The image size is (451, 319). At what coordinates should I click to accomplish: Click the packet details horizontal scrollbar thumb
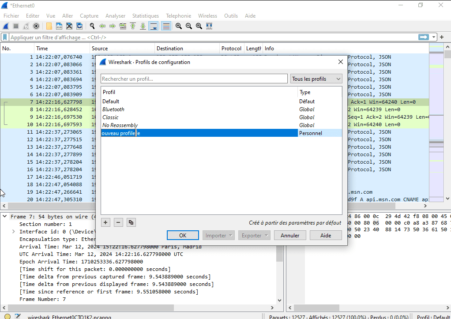coord(91,308)
